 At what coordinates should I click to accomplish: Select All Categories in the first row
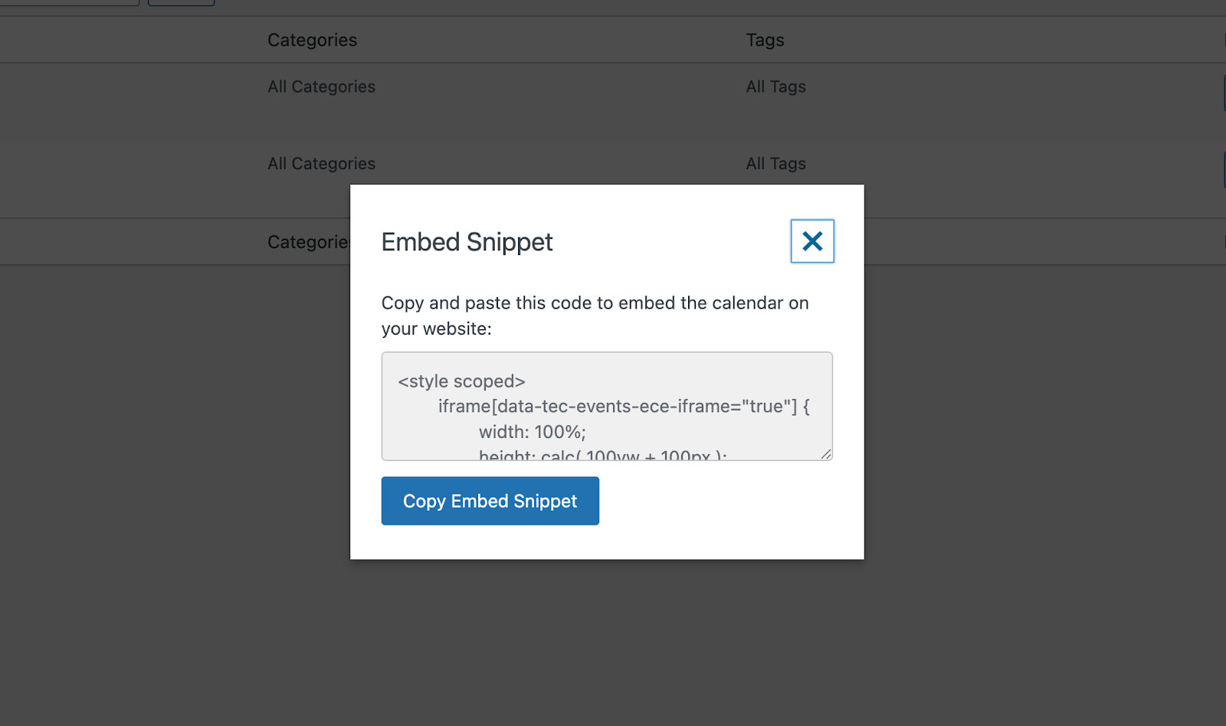click(321, 87)
